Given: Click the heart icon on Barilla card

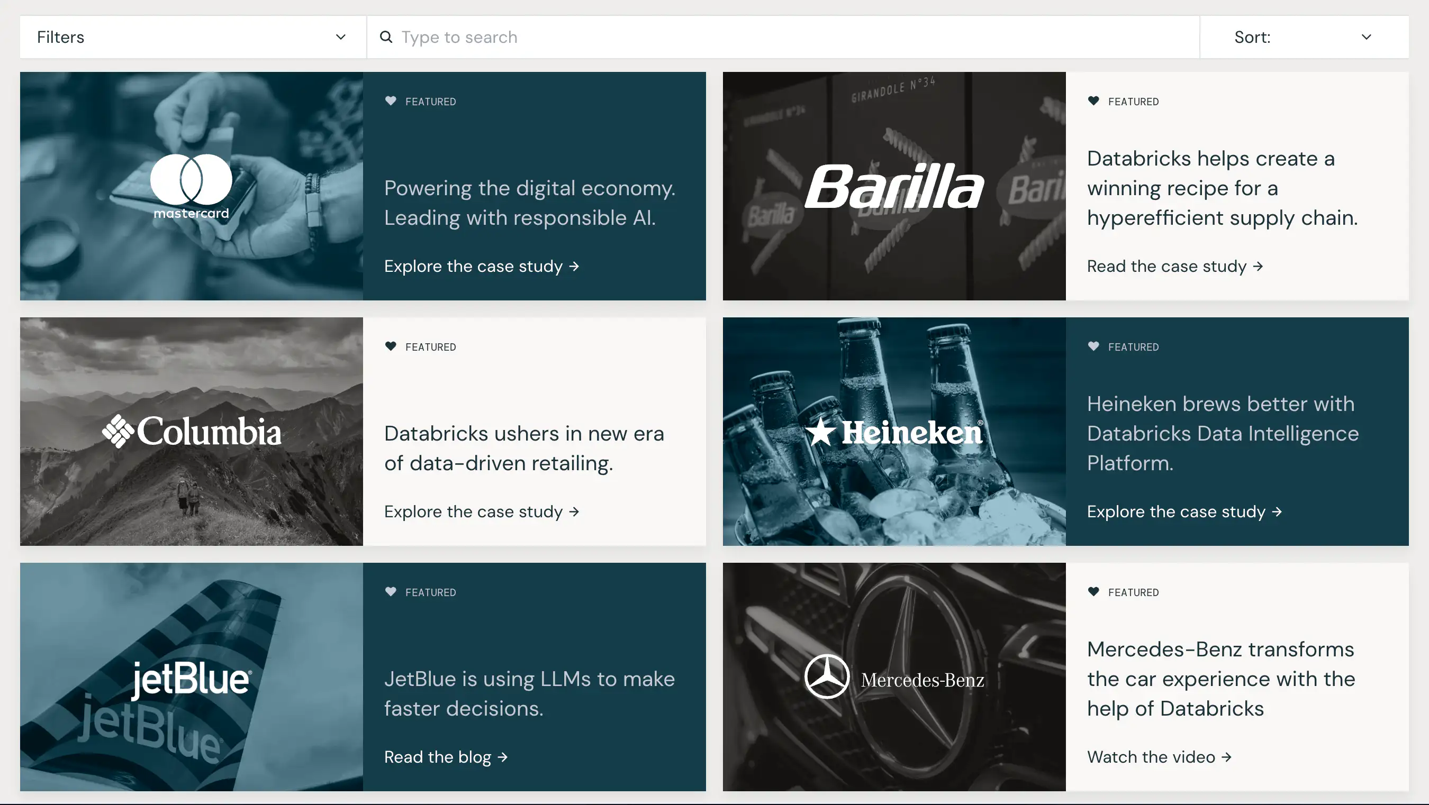Looking at the screenshot, I should click(x=1093, y=101).
